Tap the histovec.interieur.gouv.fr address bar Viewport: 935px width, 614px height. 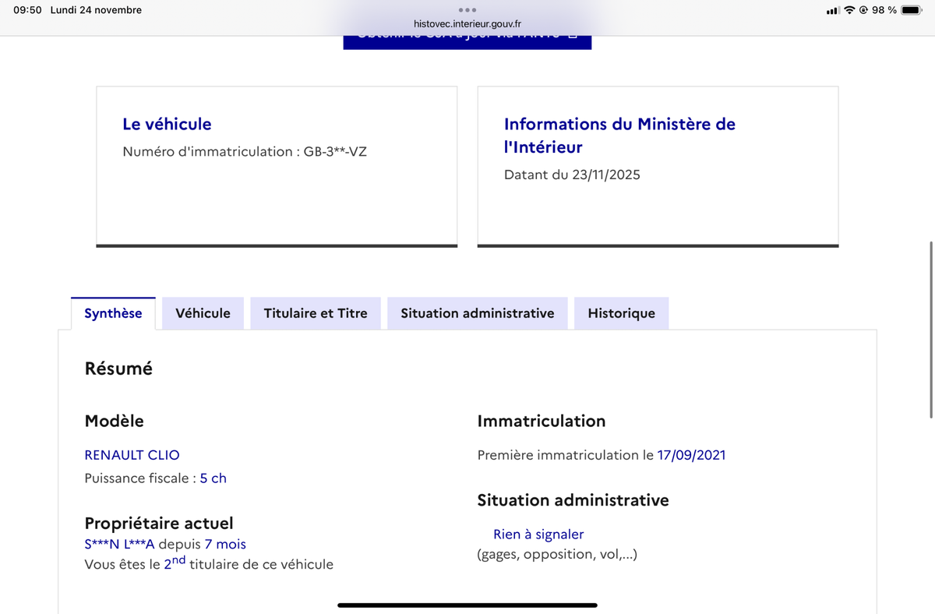click(467, 23)
